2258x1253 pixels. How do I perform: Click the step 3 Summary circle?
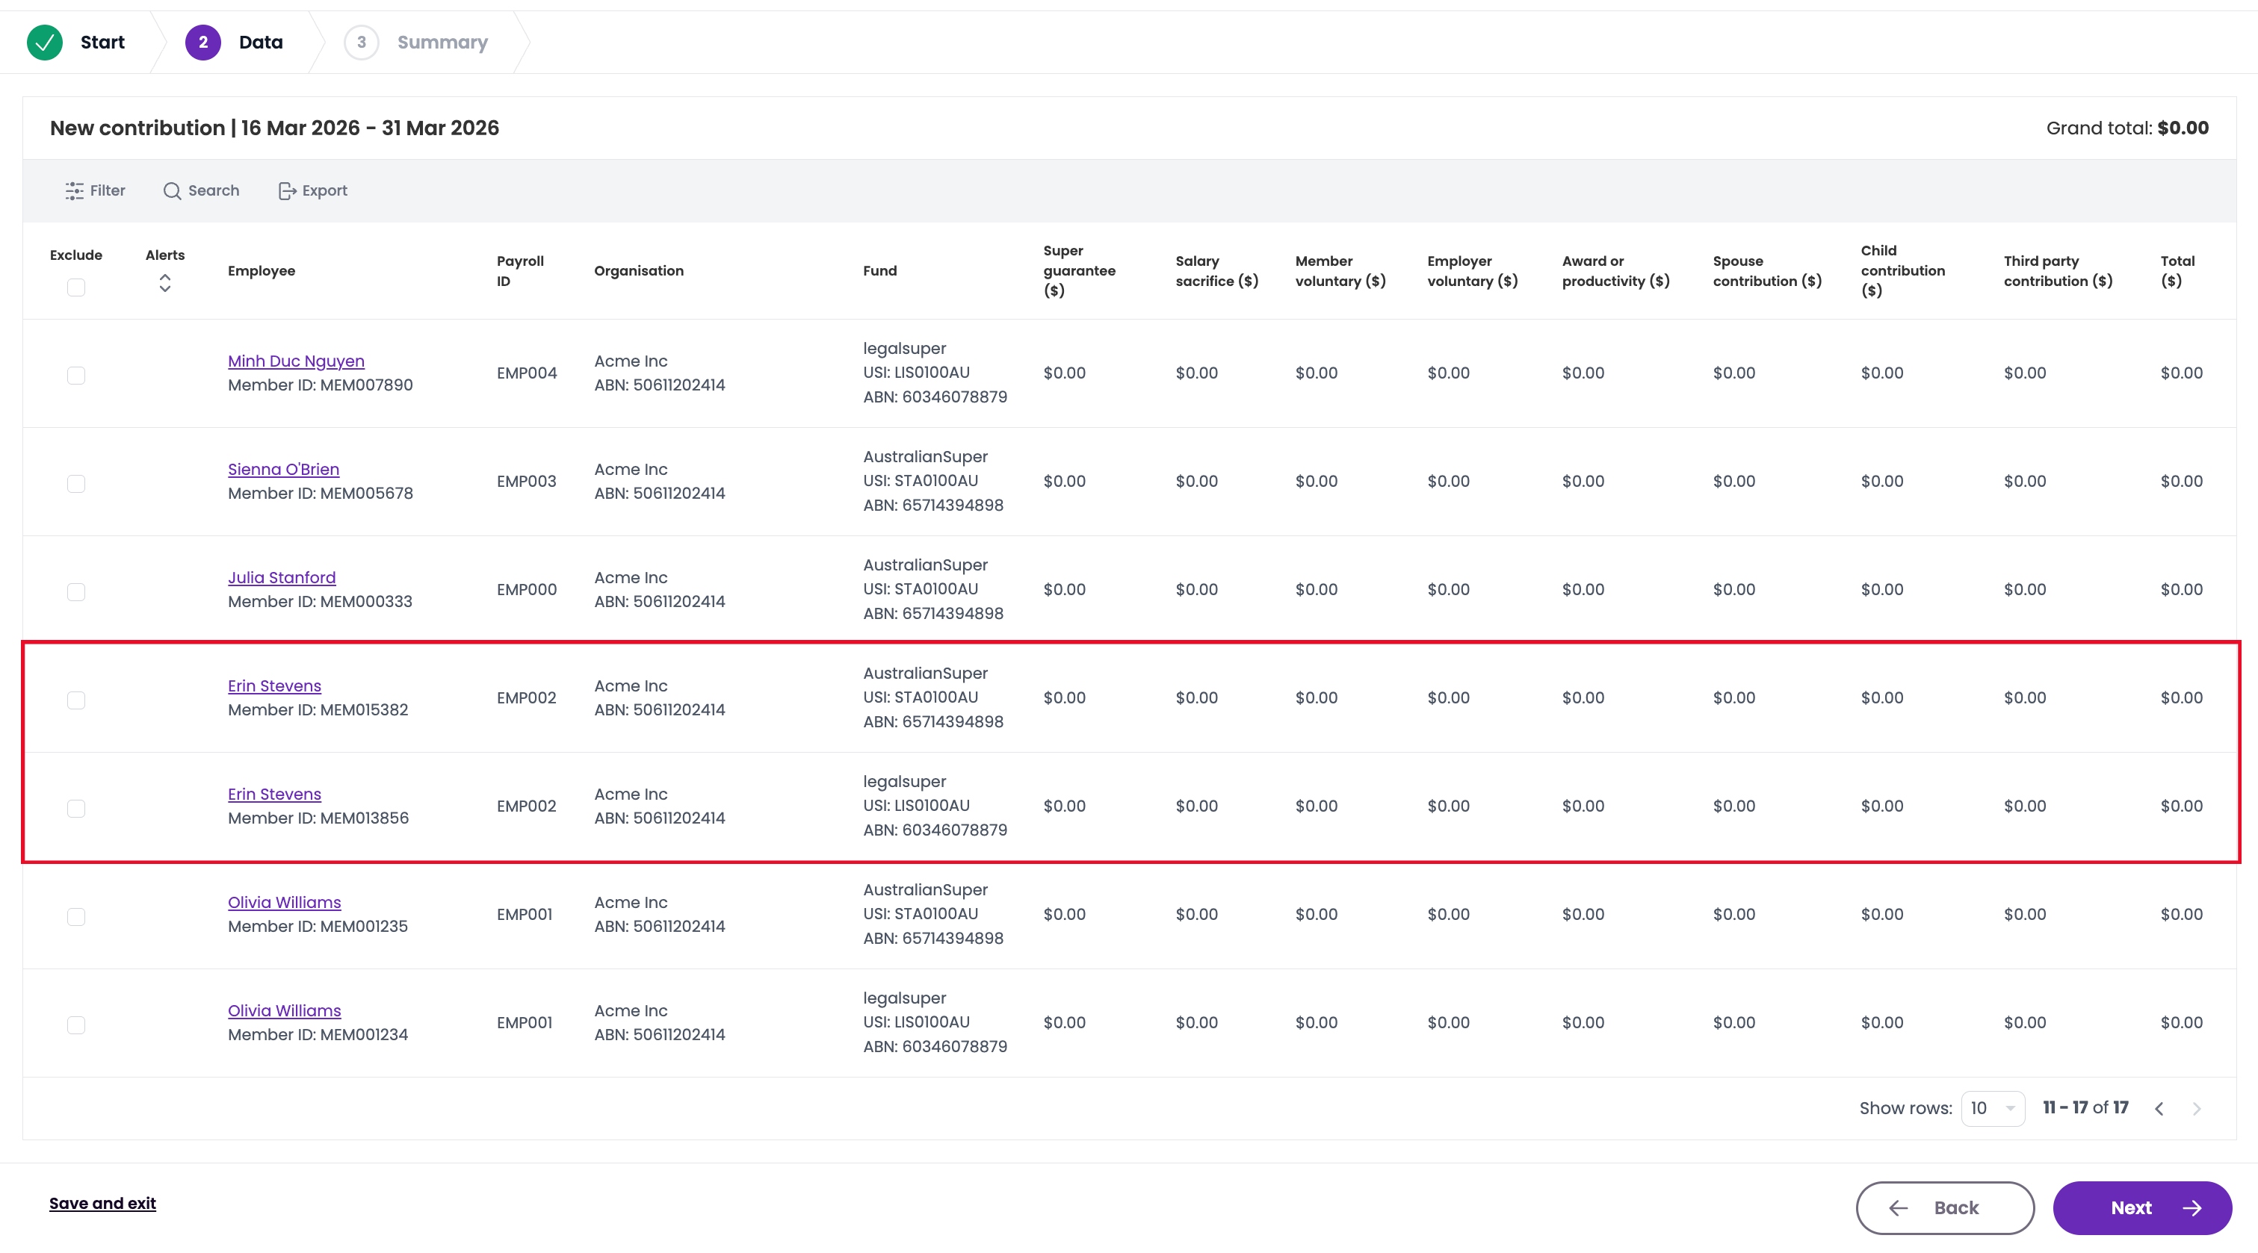[x=361, y=42]
